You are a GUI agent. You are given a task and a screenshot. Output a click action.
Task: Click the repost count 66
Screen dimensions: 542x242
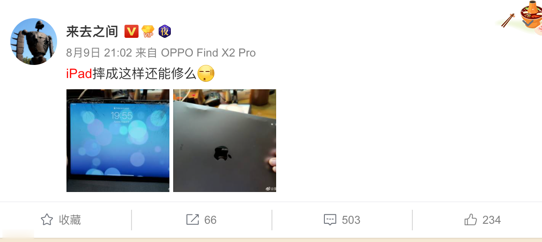tap(210, 220)
